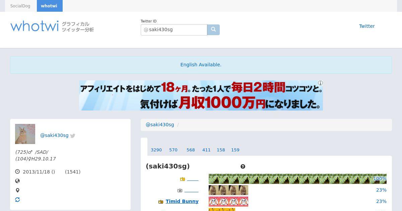Click the 23% value on Timid Bunny row
Viewport: 402px width, 211px height.
[x=381, y=201]
